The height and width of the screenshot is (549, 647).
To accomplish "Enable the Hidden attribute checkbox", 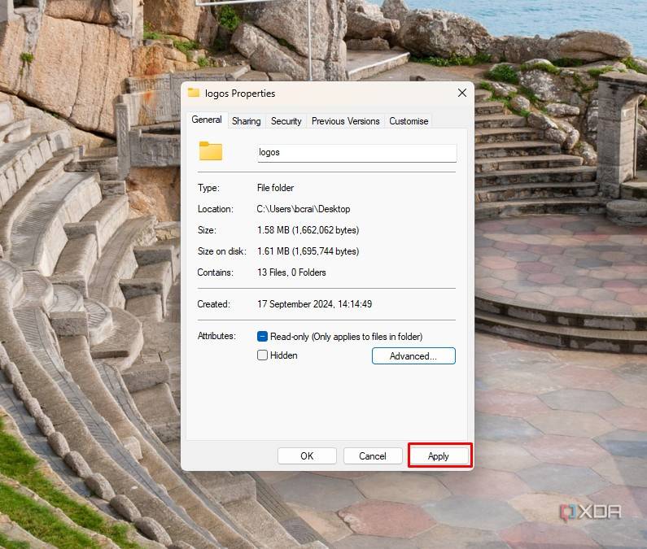I will 262,355.
